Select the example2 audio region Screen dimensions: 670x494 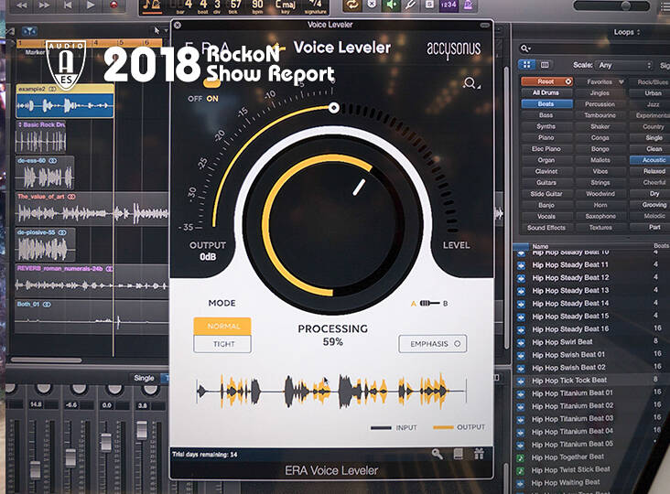65,102
